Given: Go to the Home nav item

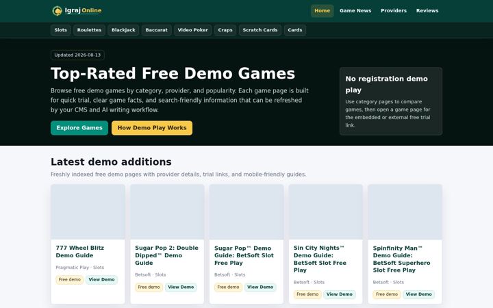Looking at the screenshot, I should [x=322, y=11].
